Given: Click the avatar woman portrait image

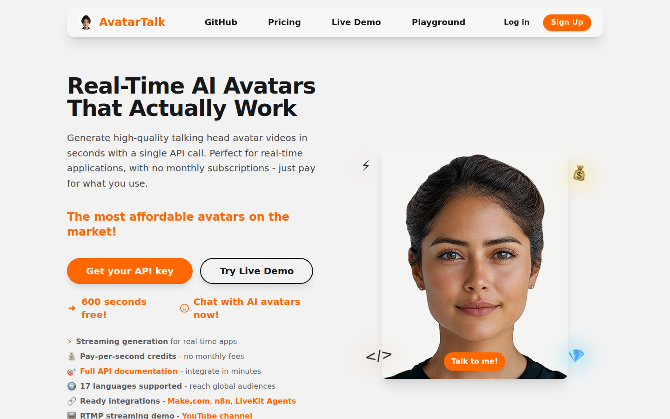Looking at the screenshot, I should 475,263.
